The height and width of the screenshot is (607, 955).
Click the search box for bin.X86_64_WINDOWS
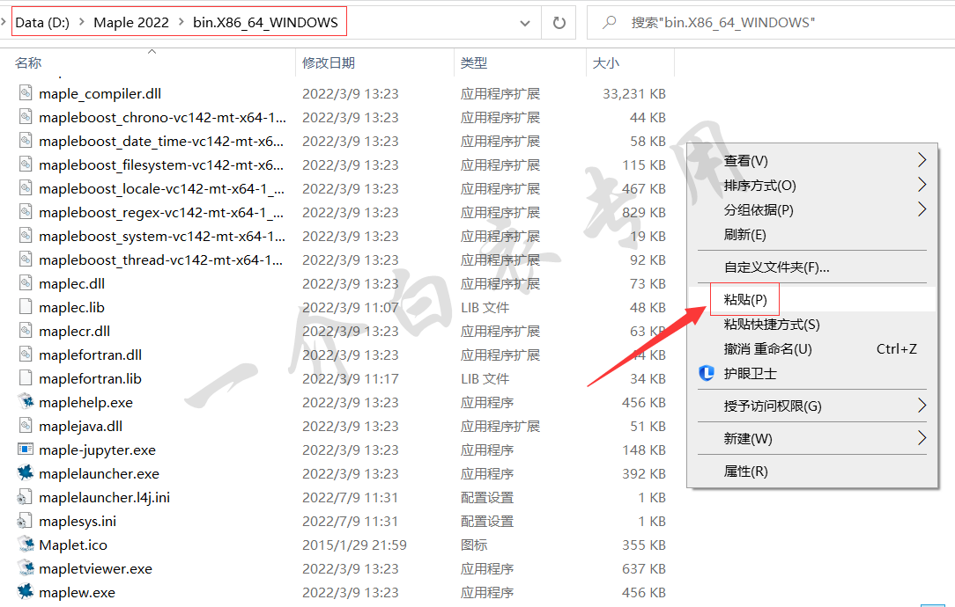(771, 23)
